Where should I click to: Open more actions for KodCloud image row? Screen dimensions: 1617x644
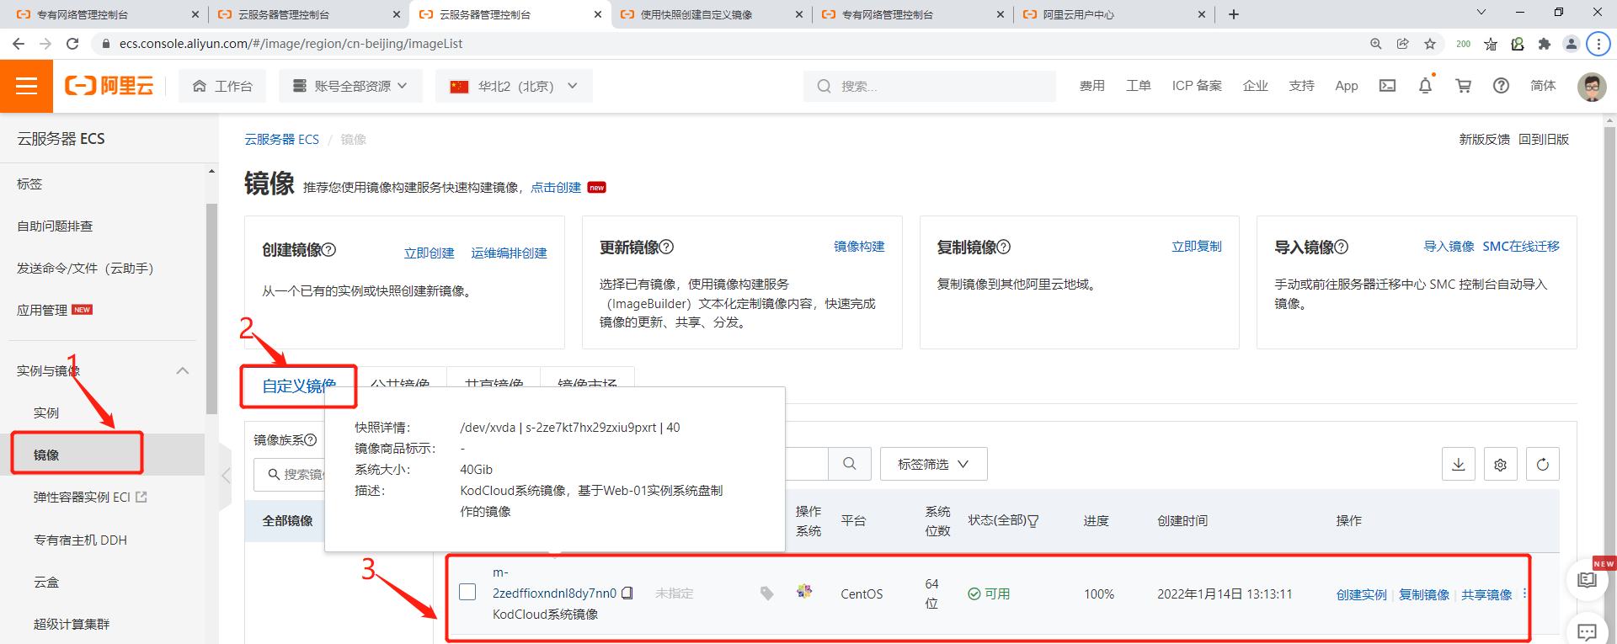1524,594
